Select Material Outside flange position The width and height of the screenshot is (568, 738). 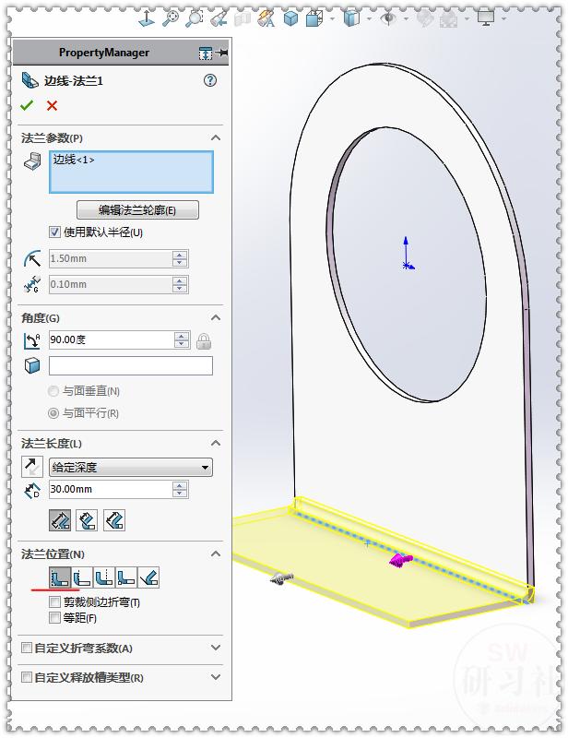tap(82, 577)
